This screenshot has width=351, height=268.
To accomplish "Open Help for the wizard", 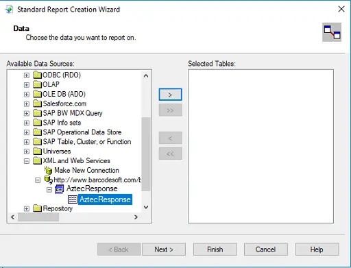I will 317,249.
